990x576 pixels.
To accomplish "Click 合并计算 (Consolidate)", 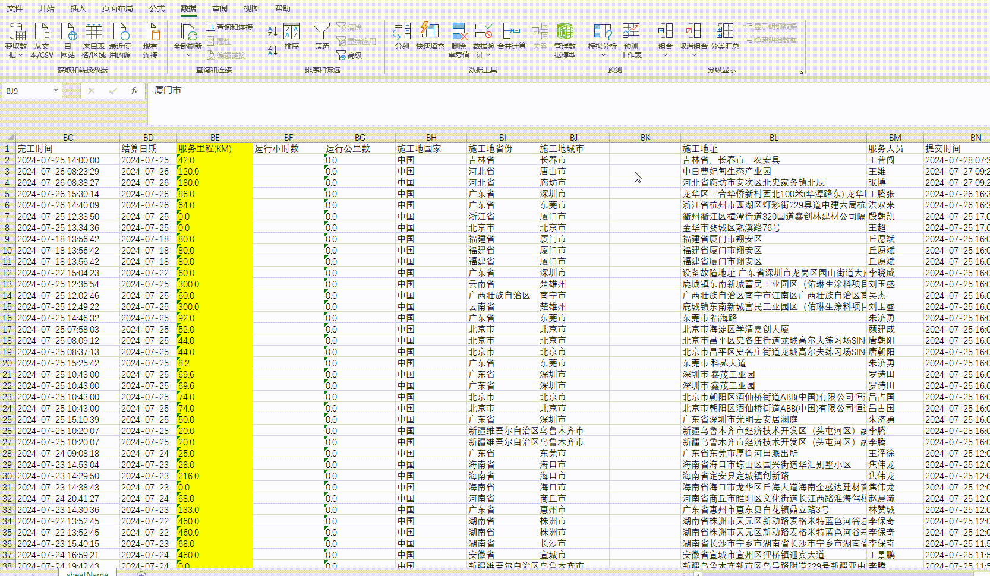I will (512, 37).
